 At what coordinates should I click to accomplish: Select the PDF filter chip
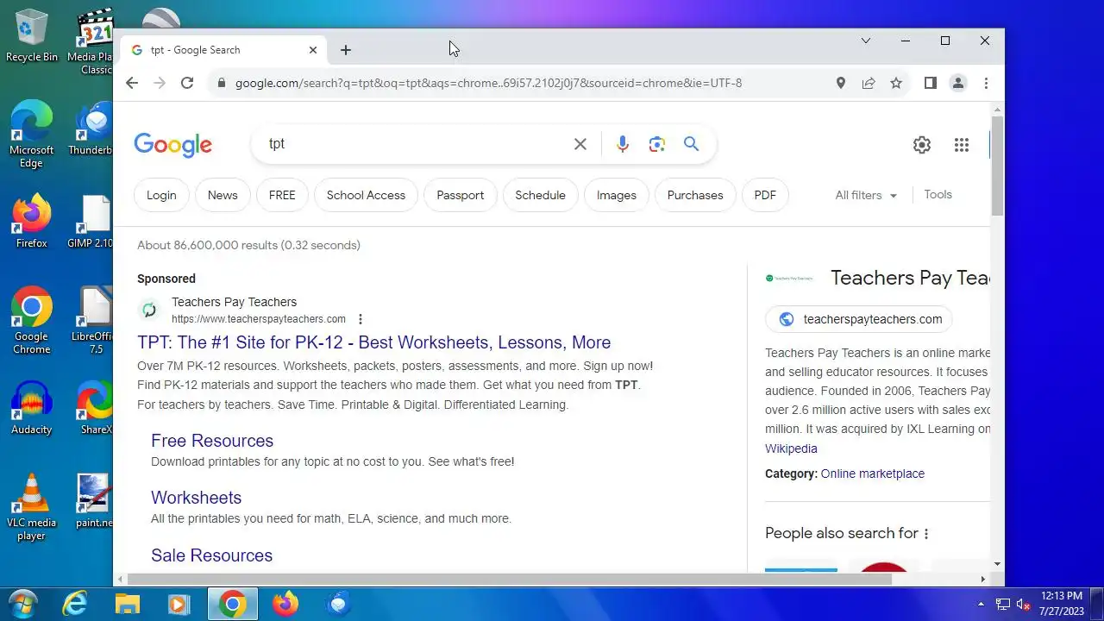pyautogui.click(x=765, y=195)
